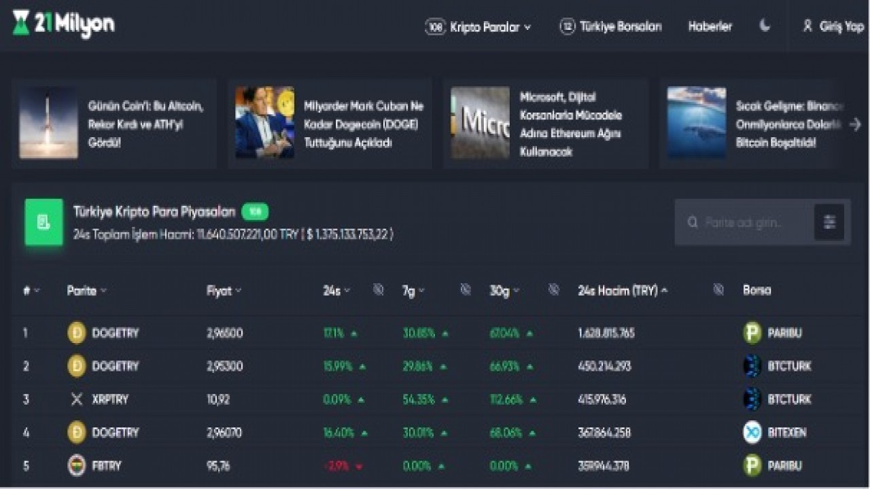This screenshot has height=489, width=870.
Task: Read the Günün Coin'i altcoin article
Action: [x=145, y=124]
